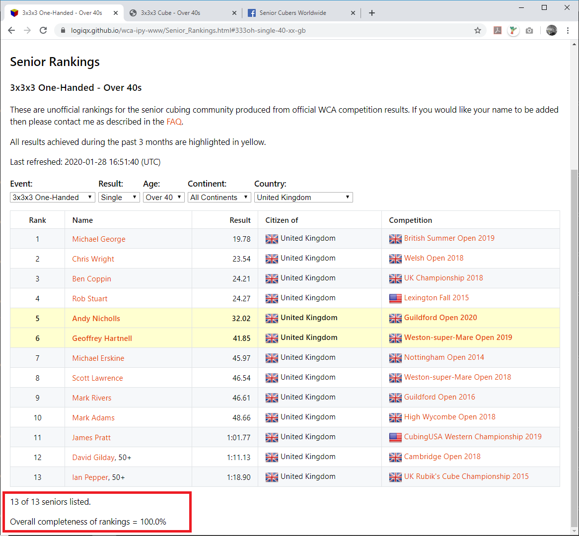Open Michael George's profile link
This screenshot has height=536, width=579.
(x=99, y=239)
